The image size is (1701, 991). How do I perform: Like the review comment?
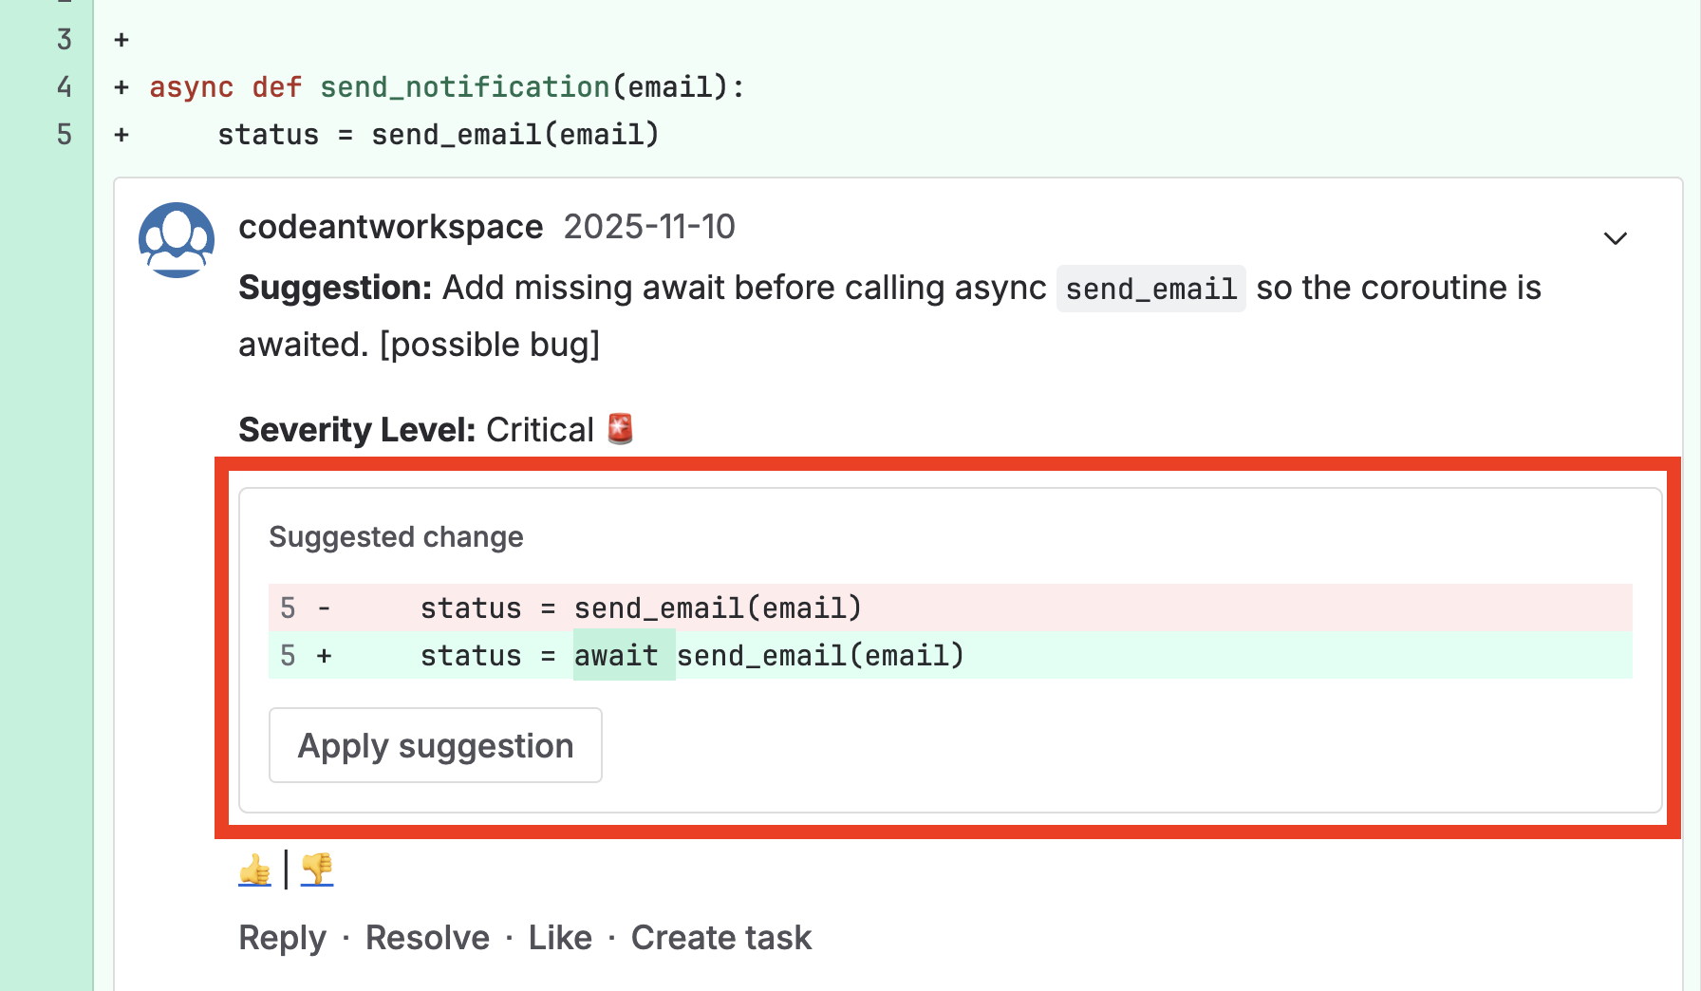pos(560,937)
